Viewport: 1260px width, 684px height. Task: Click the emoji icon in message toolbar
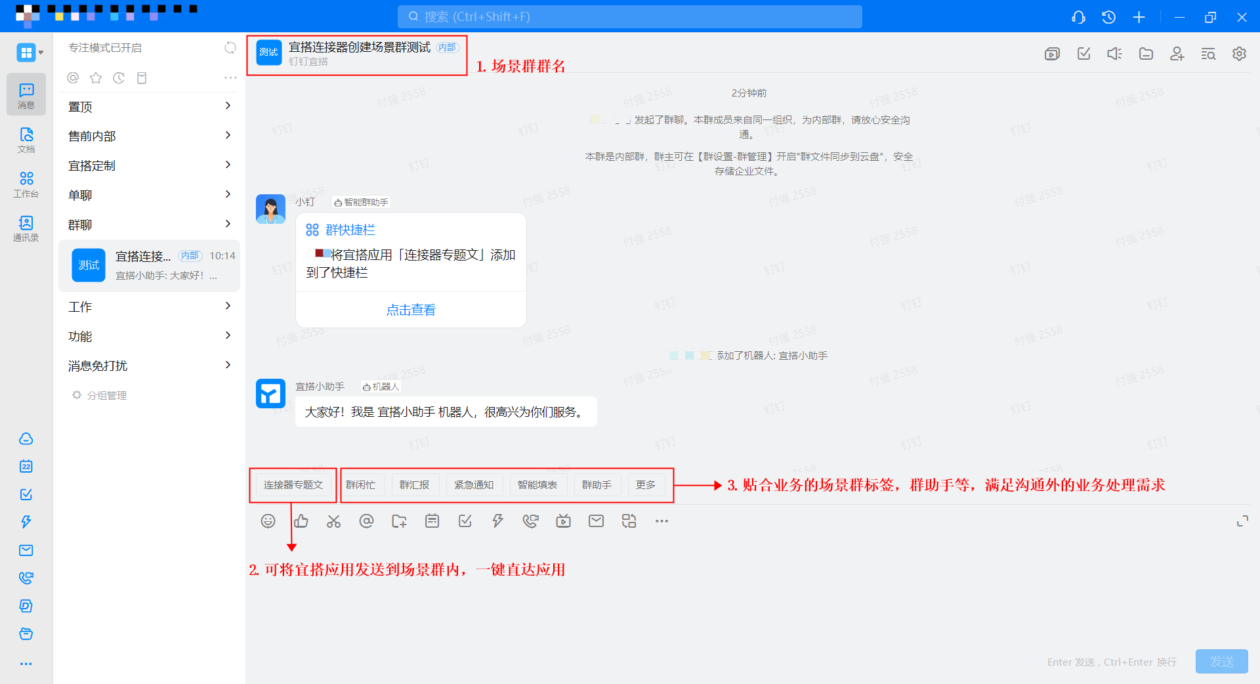point(268,521)
